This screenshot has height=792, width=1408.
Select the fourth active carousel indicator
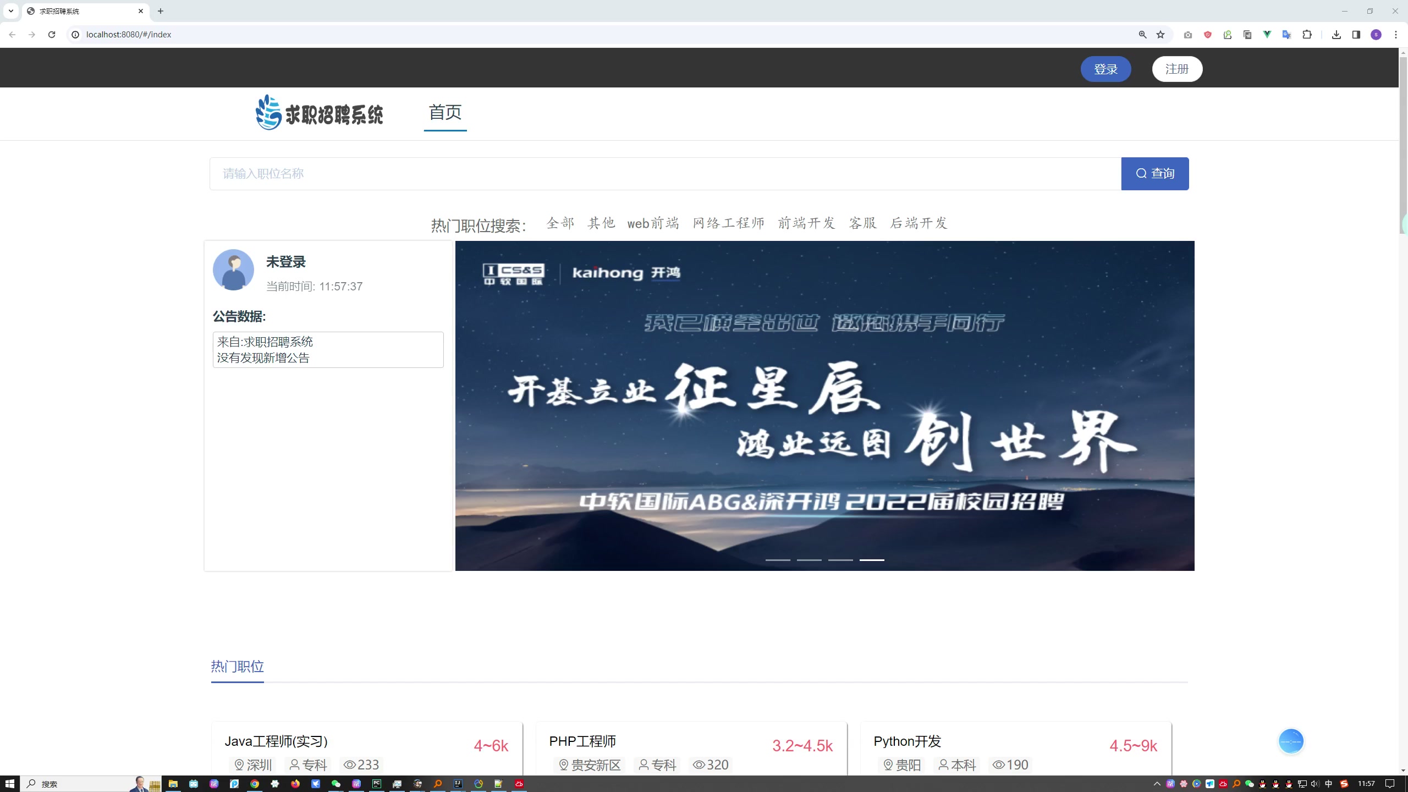pyautogui.click(x=872, y=560)
